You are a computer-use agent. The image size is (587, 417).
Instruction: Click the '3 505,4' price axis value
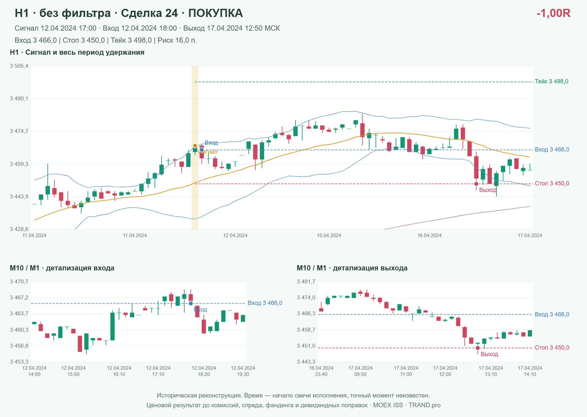pos(19,66)
